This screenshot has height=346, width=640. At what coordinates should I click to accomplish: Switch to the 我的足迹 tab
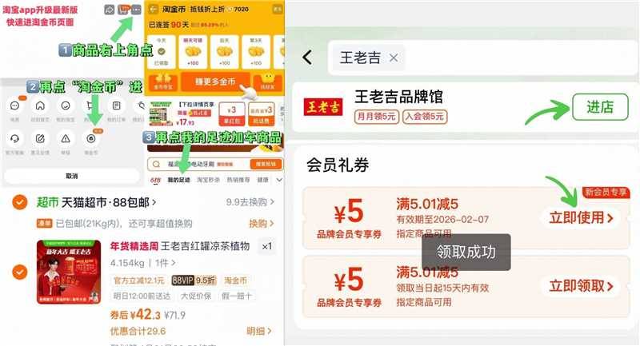tap(178, 180)
